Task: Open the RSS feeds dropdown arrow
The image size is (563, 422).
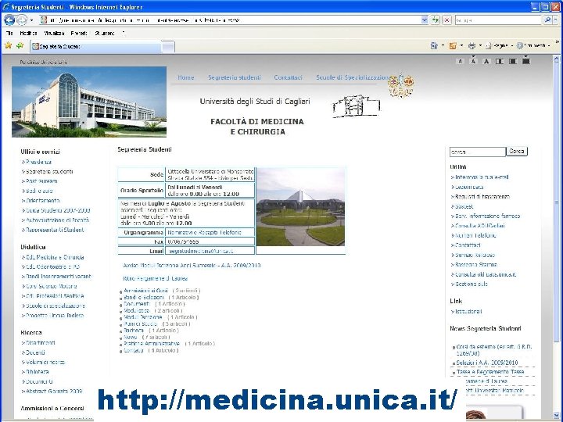Action: point(462,45)
